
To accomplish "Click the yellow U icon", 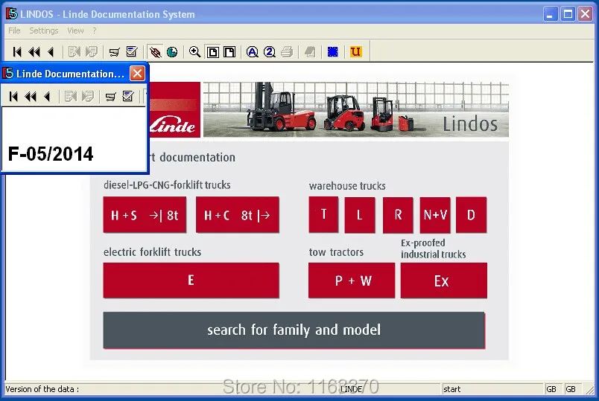I will (x=355, y=51).
